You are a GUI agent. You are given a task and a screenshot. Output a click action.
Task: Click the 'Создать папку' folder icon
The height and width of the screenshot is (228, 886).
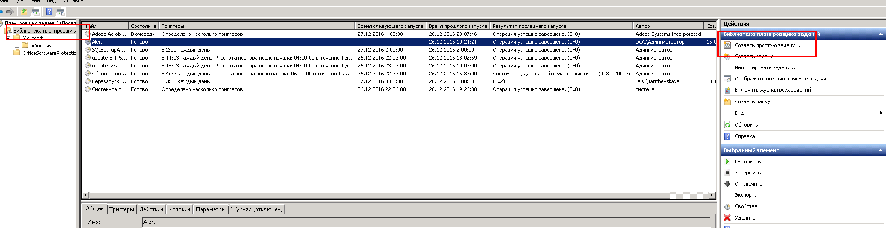[x=727, y=101]
